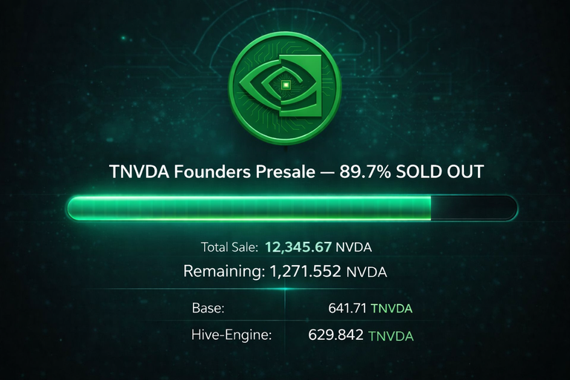570x380 pixels.
Task: Click the 641.71 Base value
Action: 347,307
